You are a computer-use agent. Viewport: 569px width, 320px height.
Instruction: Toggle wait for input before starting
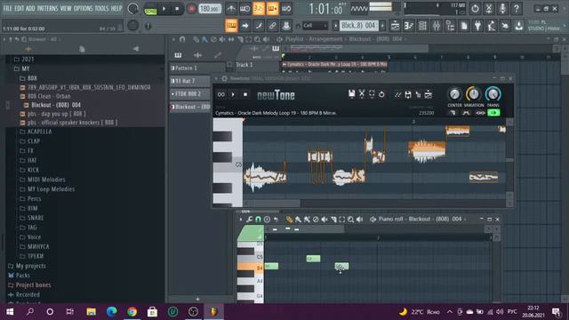click(245, 9)
